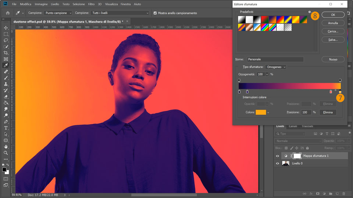Click OK in the gradient editor
Image resolution: width=353 pixels, height=198 pixels.
(333, 15)
